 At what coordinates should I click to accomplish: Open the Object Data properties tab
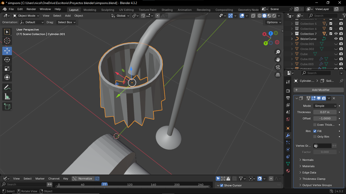point(288,164)
